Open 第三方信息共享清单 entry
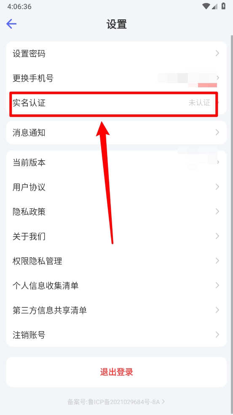 coord(116,310)
